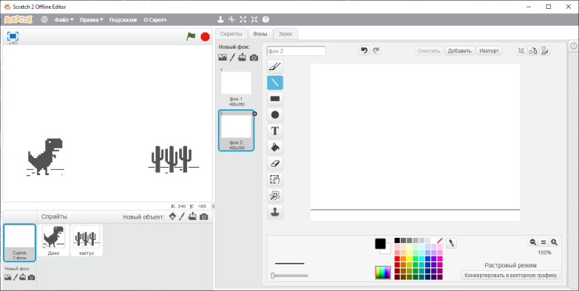The width and height of the screenshot is (579, 291).
Task: Select the Eraser tool
Action: 275,163
